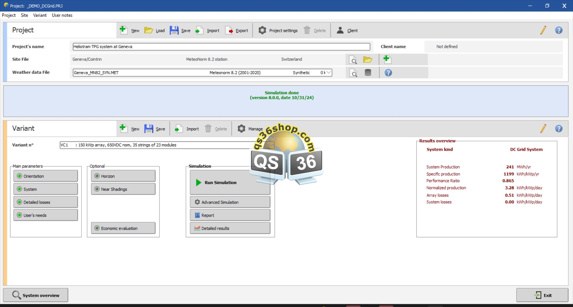Select the Performance Ratio value 0.865
573x307 pixels.
[508, 181]
